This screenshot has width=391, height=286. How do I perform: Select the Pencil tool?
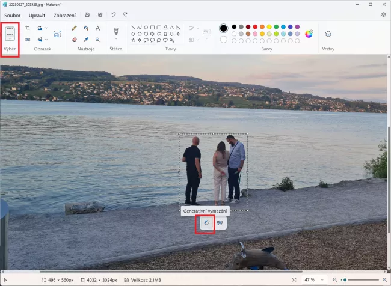pos(74,28)
